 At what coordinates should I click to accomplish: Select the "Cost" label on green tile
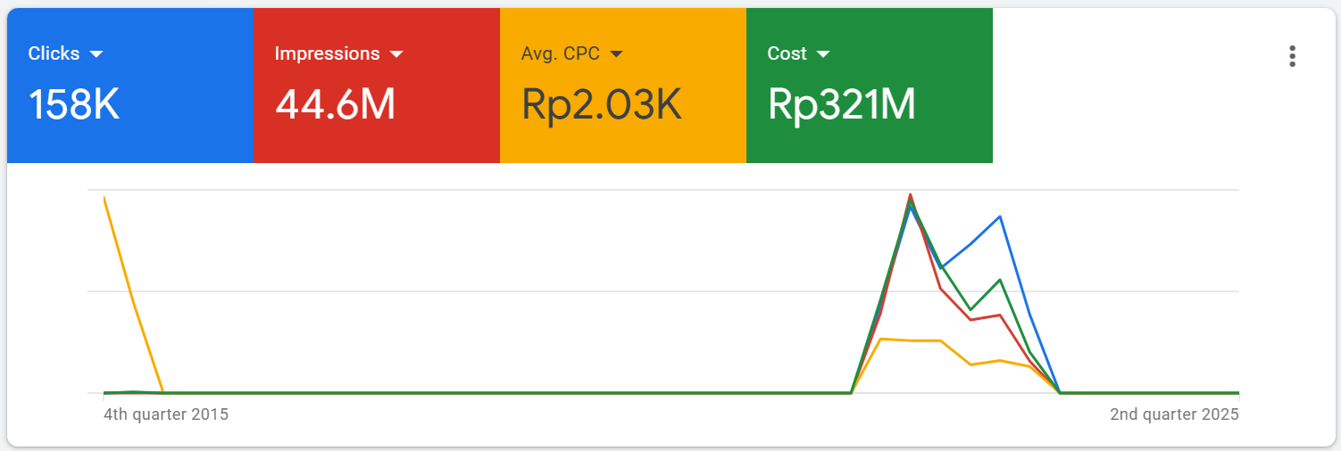click(787, 53)
